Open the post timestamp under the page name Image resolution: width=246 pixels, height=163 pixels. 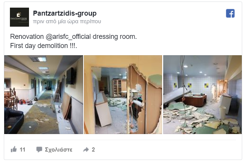67,21
